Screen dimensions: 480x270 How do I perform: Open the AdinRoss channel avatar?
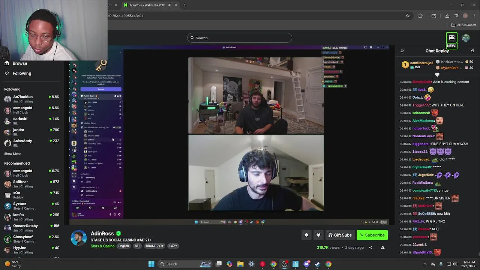(x=79, y=238)
